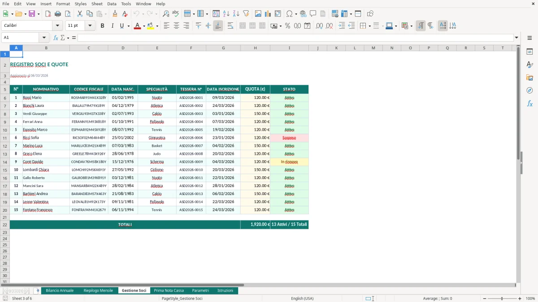Switch to Parametri sheet tab

pyautogui.click(x=200, y=290)
